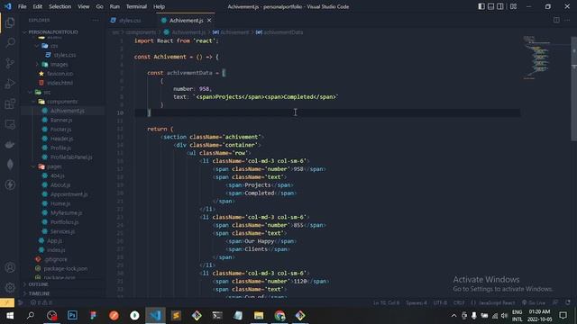The width and height of the screenshot is (577, 324).
Task: Click the UTF-8 encoding indicator
Action: tap(440, 302)
